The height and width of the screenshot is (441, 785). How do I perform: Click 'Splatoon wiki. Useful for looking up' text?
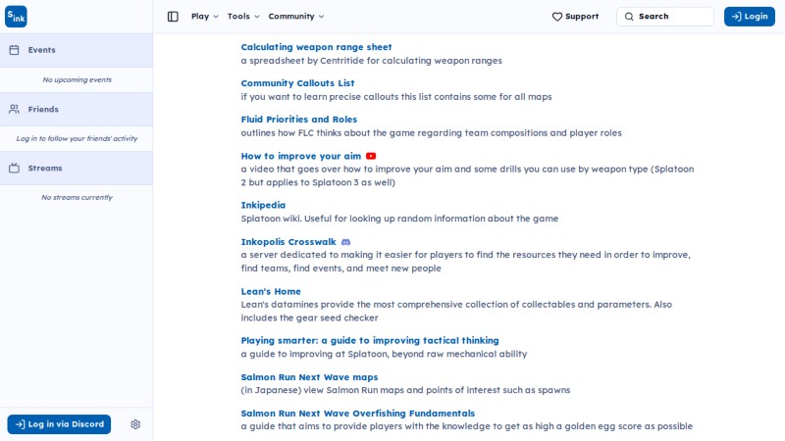click(399, 219)
